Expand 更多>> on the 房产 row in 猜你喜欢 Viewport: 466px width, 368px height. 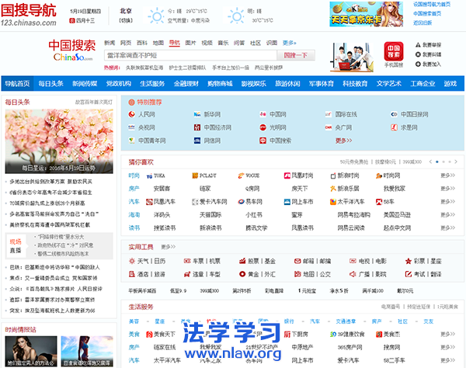447,189
